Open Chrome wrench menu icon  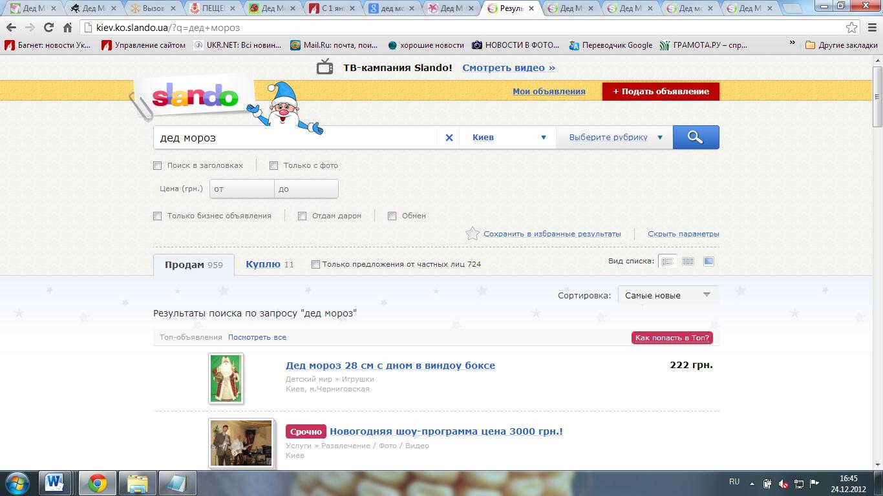[x=870, y=28]
